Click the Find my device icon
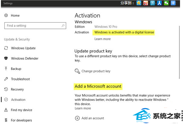The width and height of the screenshot is (183, 124). 6,110
